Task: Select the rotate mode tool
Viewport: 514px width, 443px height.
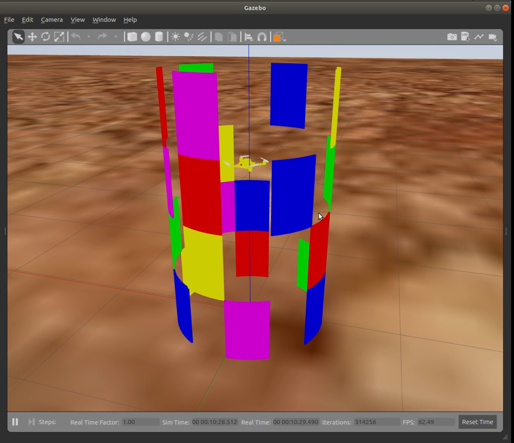Action: pos(46,37)
